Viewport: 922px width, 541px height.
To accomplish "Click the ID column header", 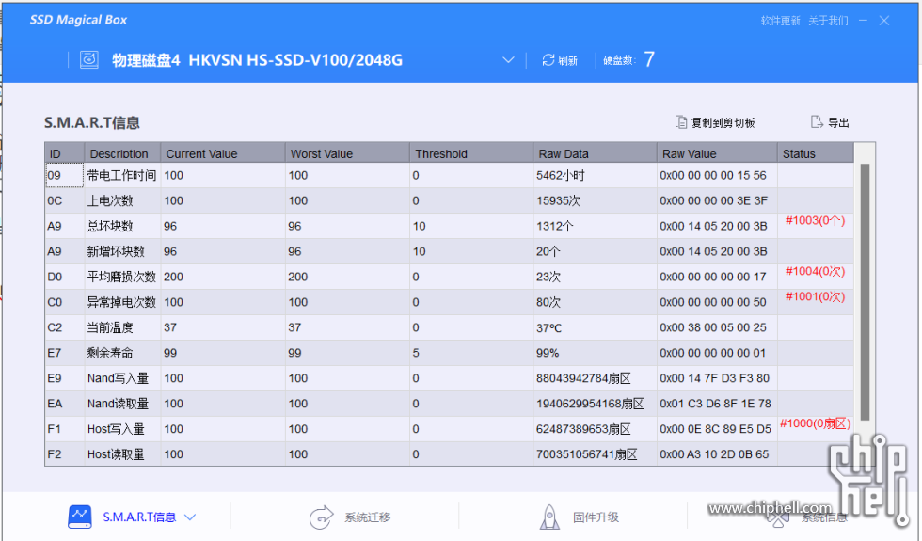I will pyautogui.click(x=64, y=153).
